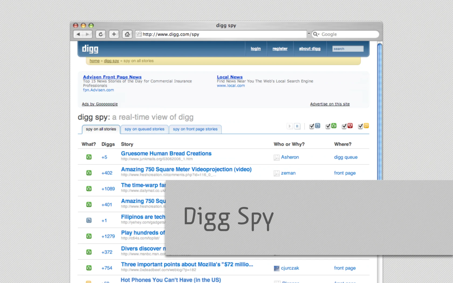Click the blue page submissions filter icon
Screen dimensions: 453x283
coord(318,126)
